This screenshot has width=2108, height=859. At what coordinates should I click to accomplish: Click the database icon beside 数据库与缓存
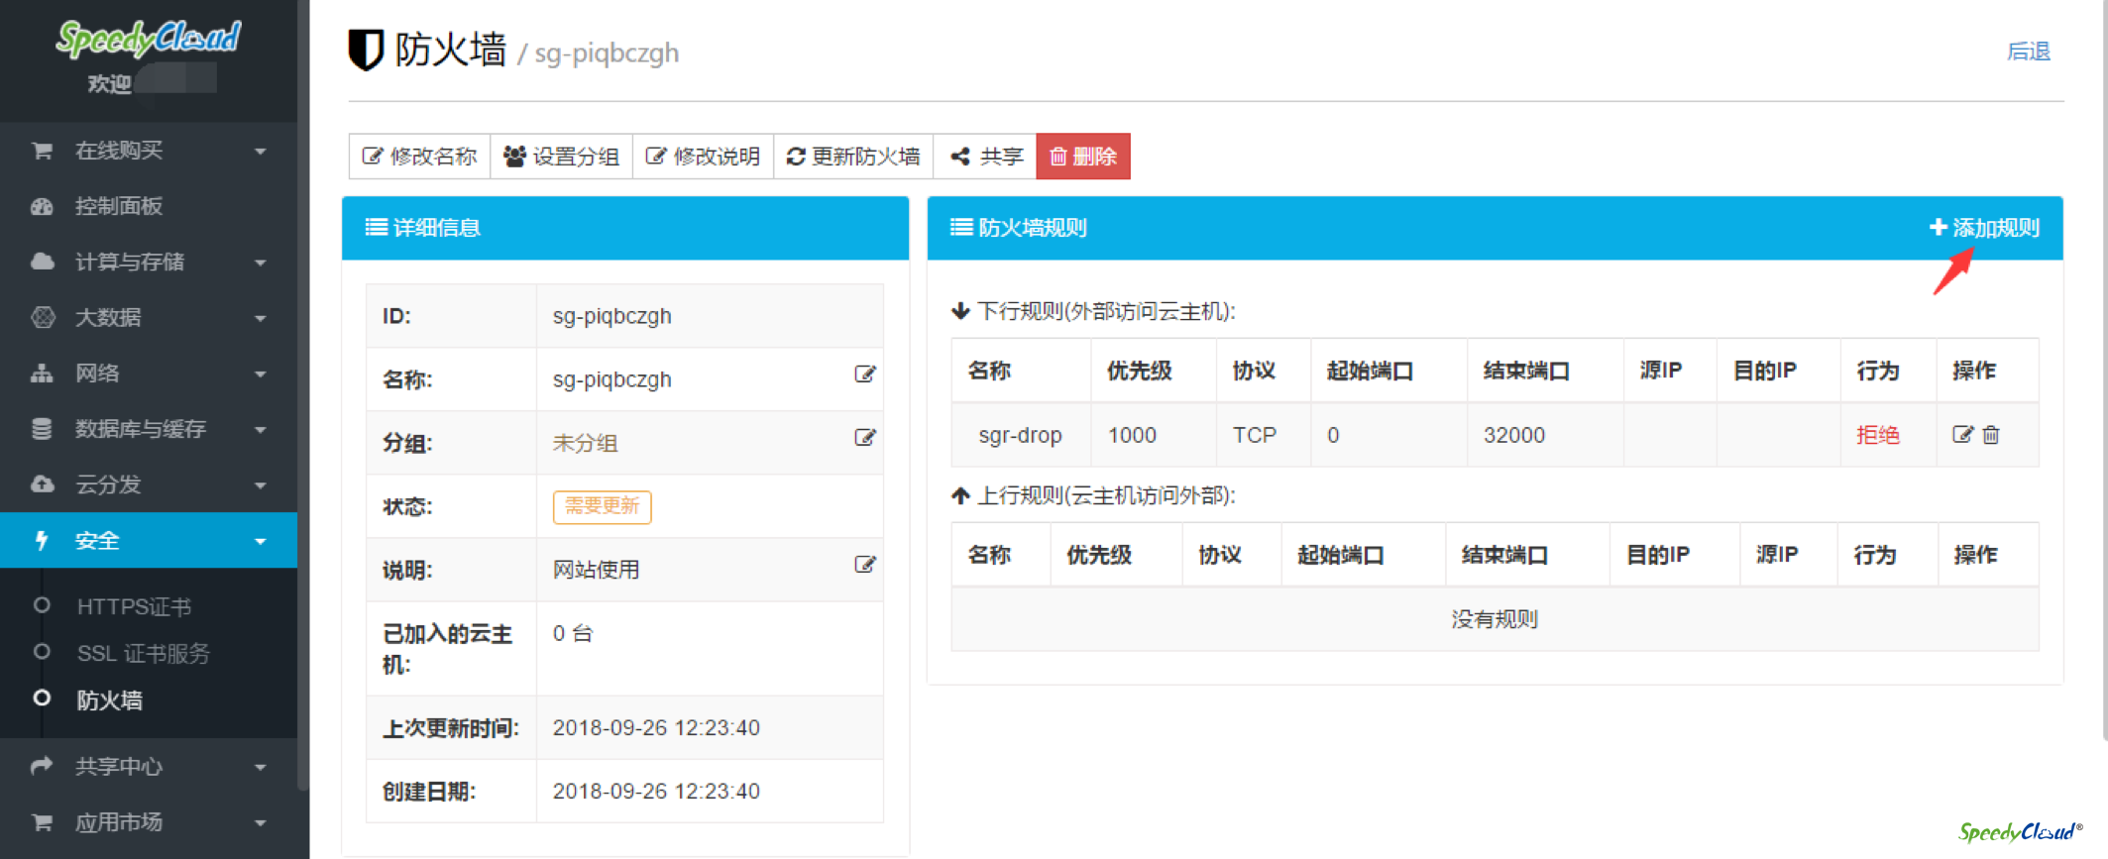[42, 429]
